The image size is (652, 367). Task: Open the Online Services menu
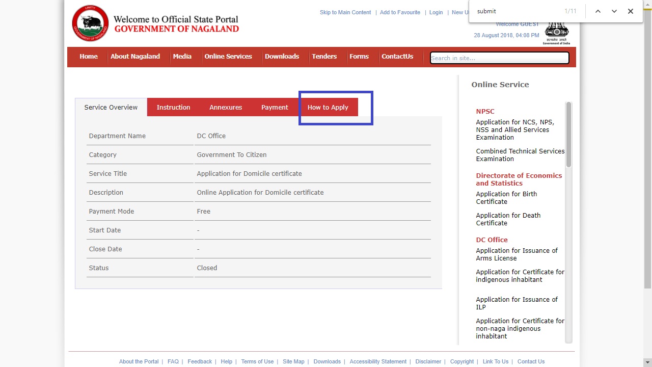[x=228, y=57]
